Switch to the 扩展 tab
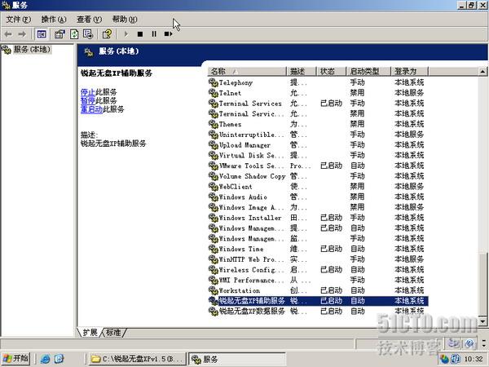The height and width of the screenshot is (367, 489). pyautogui.click(x=90, y=333)
